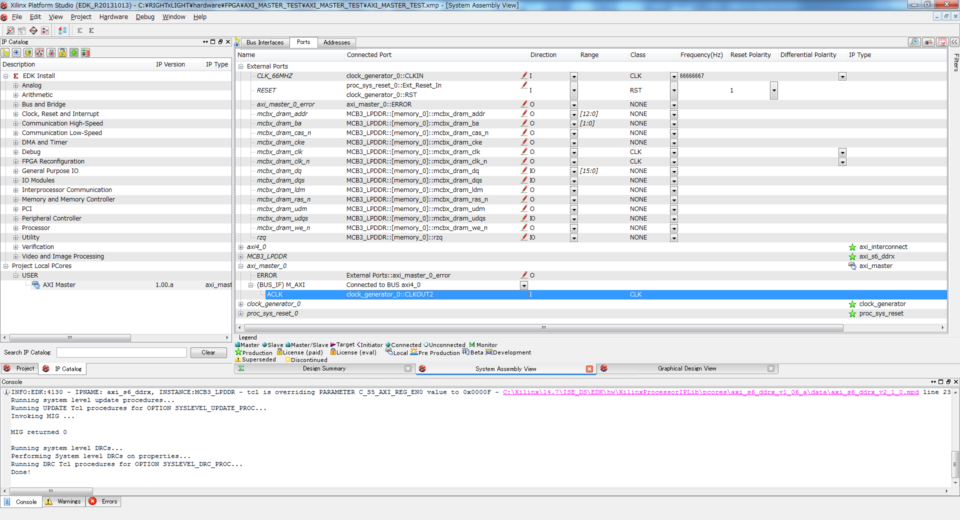Close the Design Summary tab
Image resolution: width=960 pixels, height=520 pixels.
(408, 369)
